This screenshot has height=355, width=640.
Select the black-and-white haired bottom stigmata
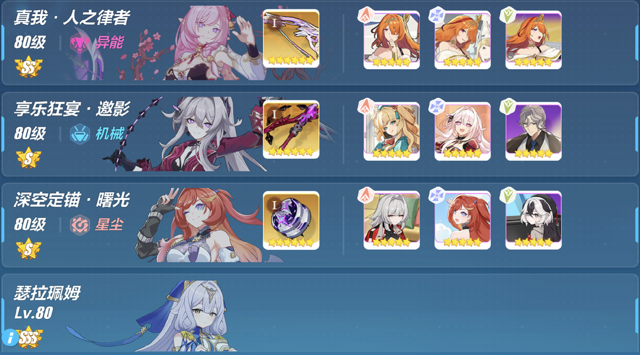pyautogui.click(x=533, y=220)
